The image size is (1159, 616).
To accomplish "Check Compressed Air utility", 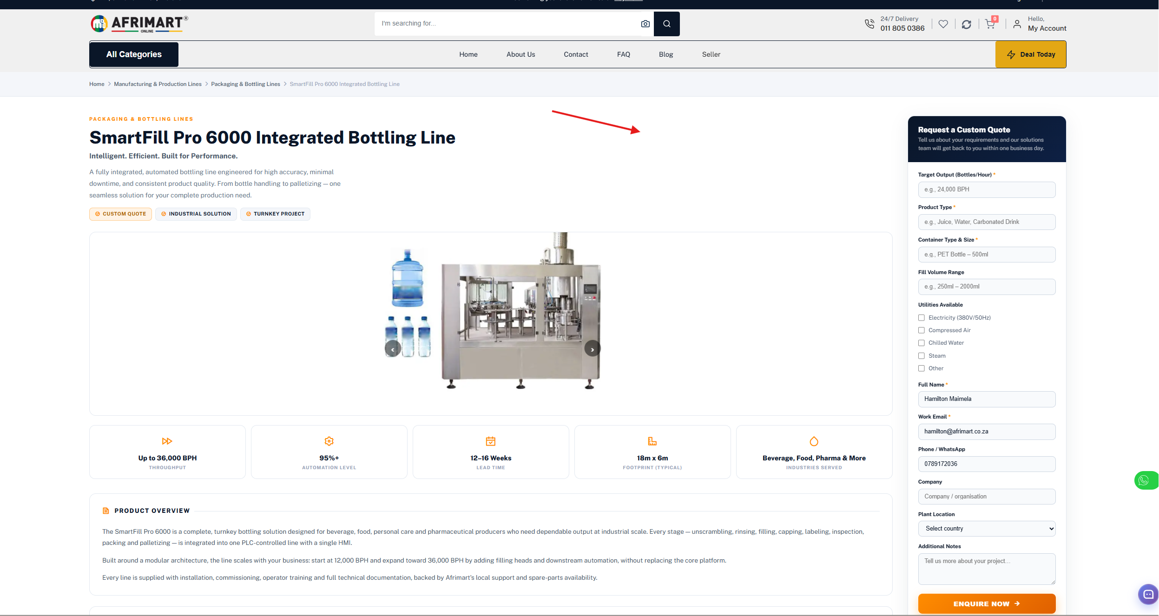I will pyautogui.click(x=922, y=330).
